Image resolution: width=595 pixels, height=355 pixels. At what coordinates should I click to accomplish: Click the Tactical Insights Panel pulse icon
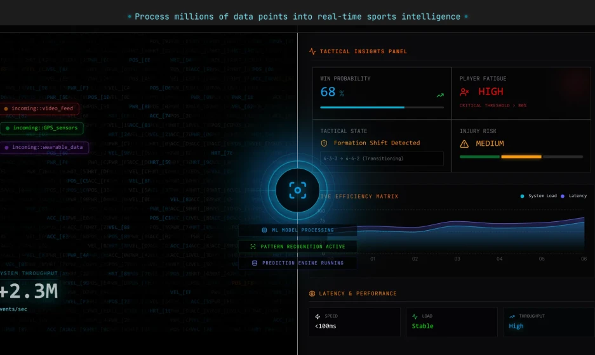[x=312, y=51]
